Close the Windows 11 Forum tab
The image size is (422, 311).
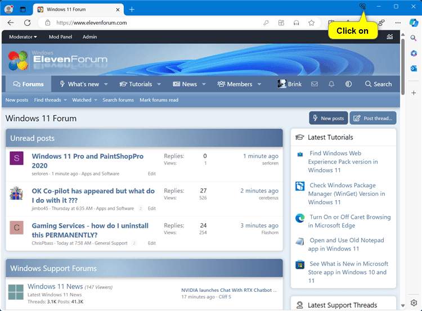(118, 10)
